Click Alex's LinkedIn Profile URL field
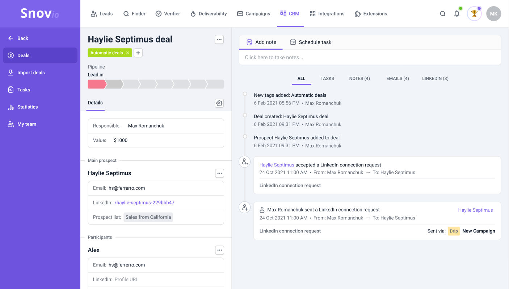Screen dimensions: 509x289 tap(126, 280)
